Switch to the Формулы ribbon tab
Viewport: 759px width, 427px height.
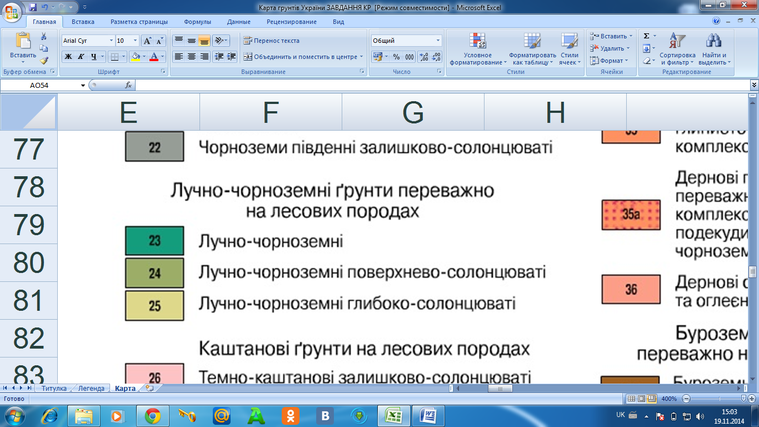click(x=197, y=22)
